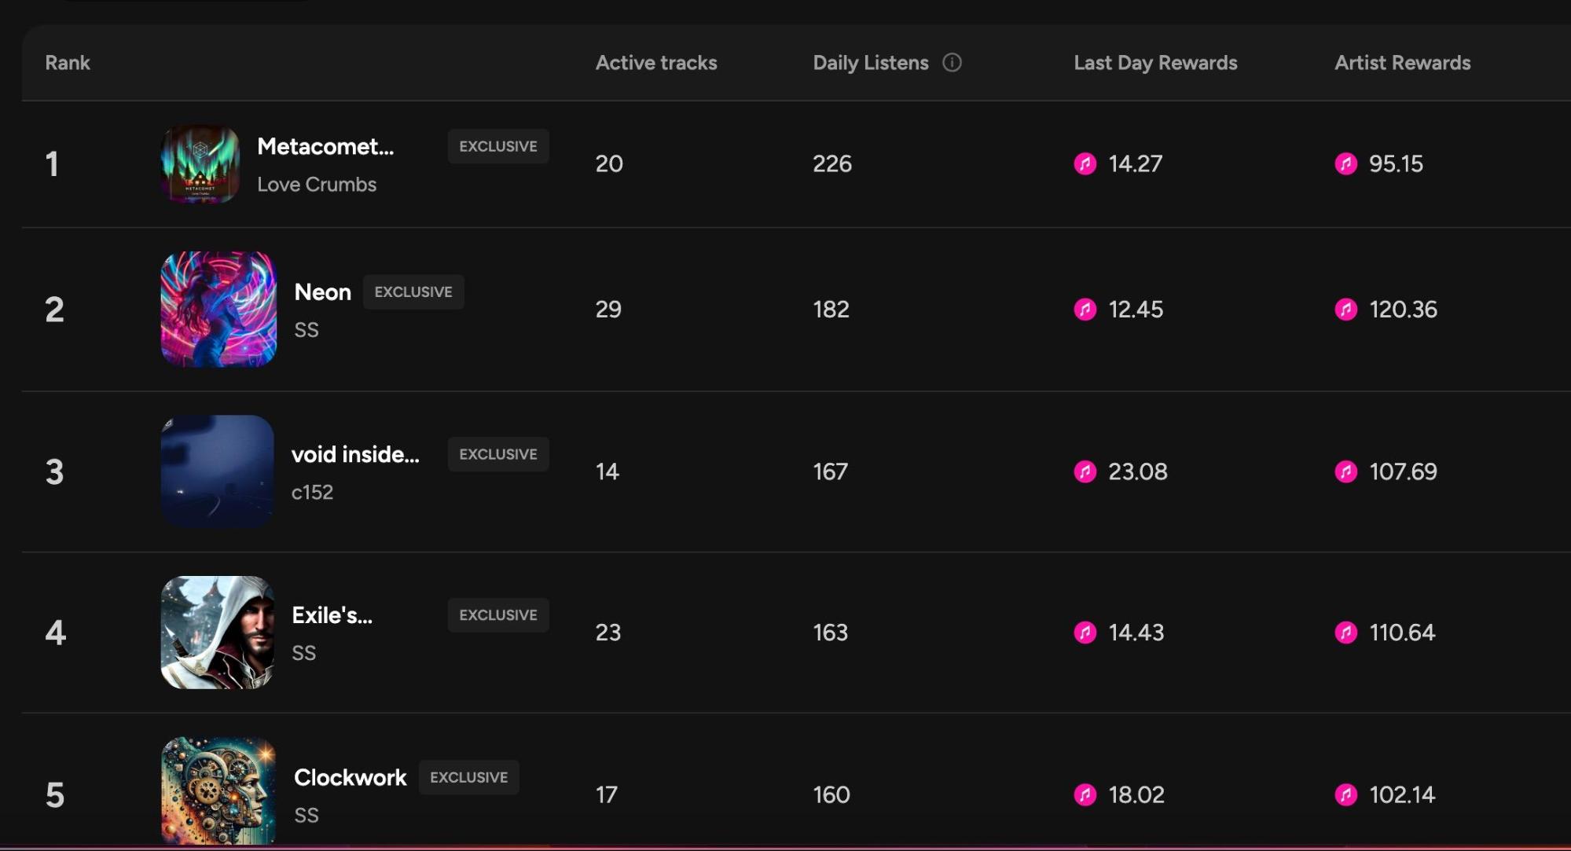Screen dimensions: 1571x851
Task: Click pink token icon beside 23.08
Action: tap(1085, 471)
